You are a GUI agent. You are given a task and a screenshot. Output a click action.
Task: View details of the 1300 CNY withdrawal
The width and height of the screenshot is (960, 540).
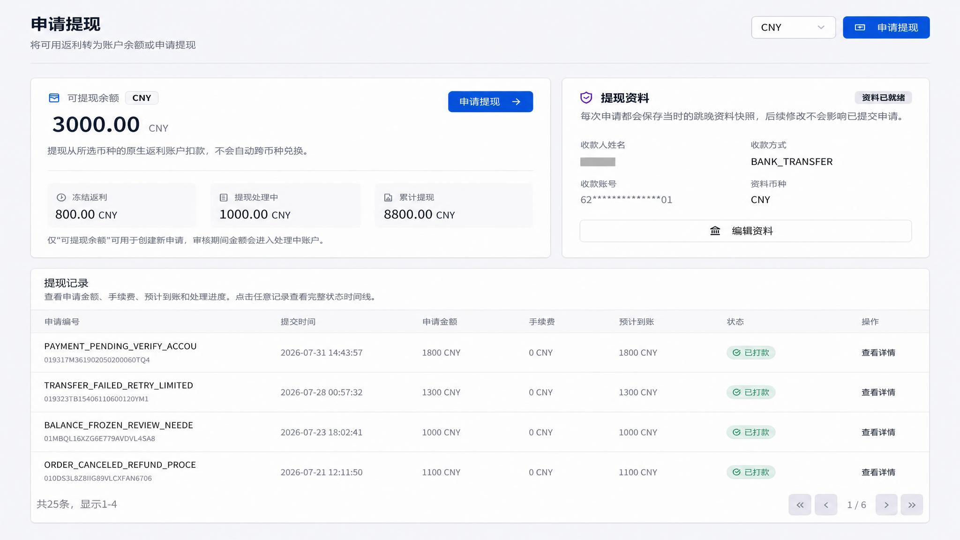[878, 392]
